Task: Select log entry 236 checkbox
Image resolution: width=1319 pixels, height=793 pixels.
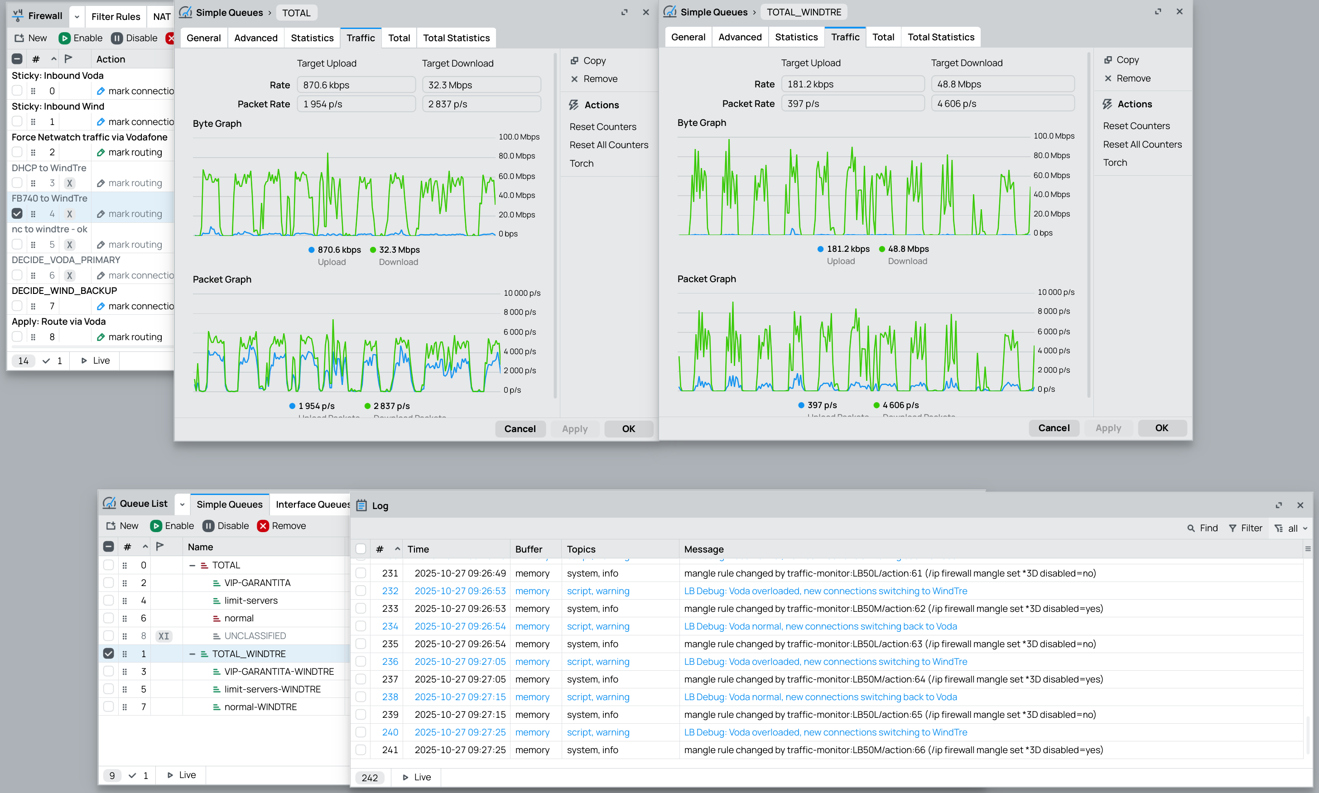Action: click(361, 662)
